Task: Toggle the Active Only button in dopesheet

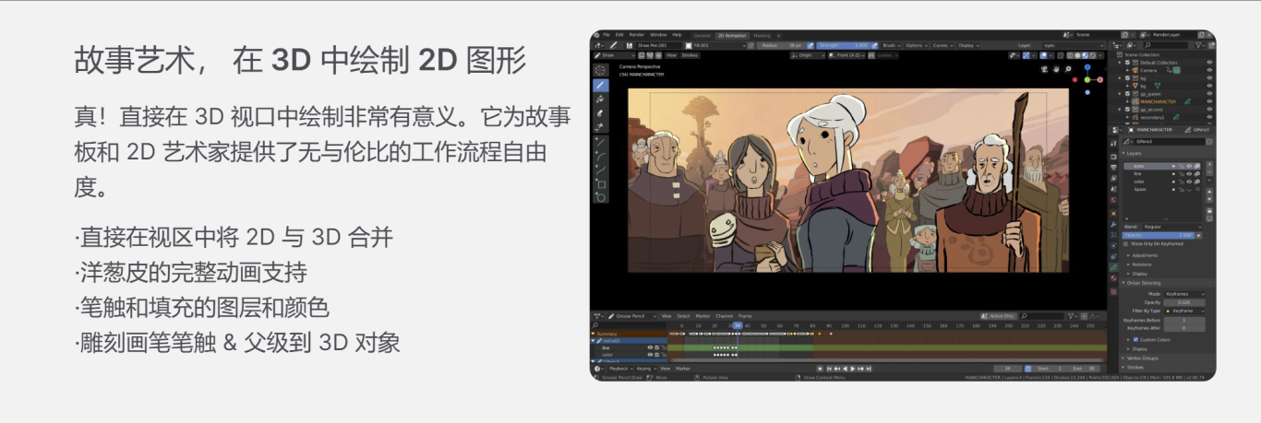Action: point(999,316)
